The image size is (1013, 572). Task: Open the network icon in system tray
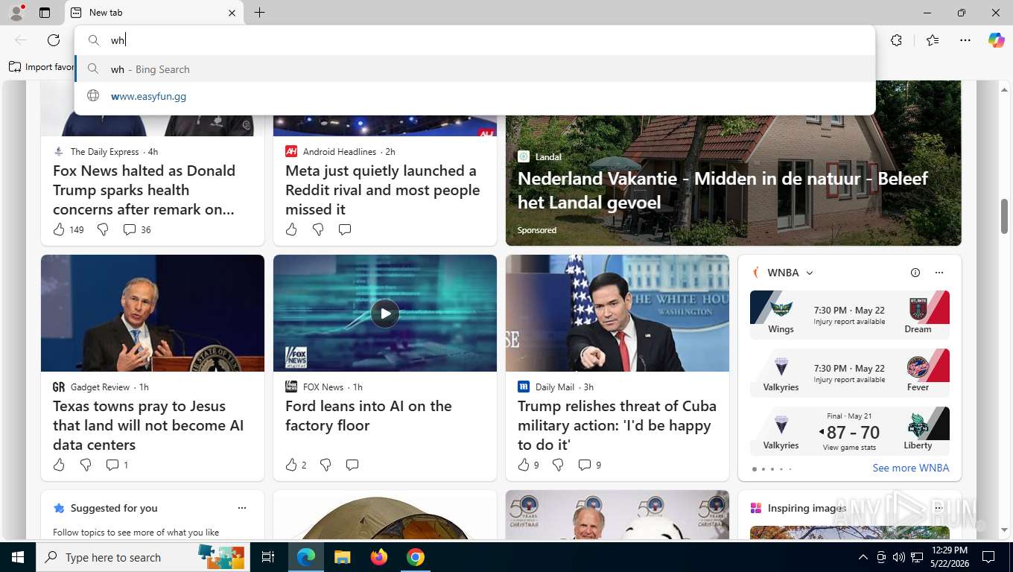[x=917, y=557]
